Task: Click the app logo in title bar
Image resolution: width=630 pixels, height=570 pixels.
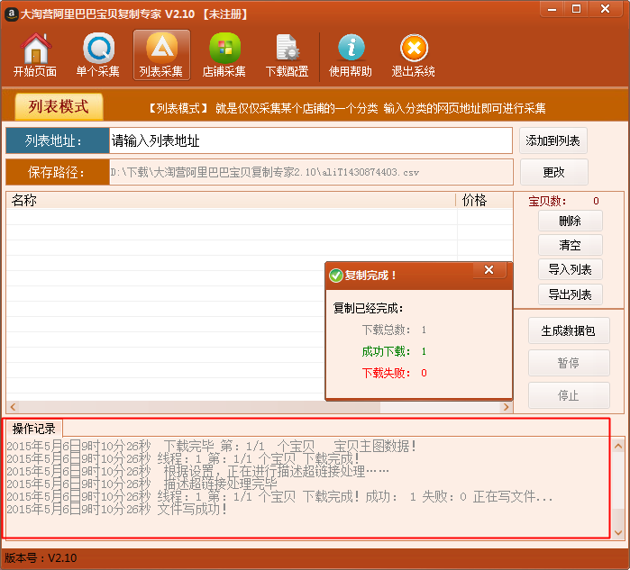Action: [11, 14]
